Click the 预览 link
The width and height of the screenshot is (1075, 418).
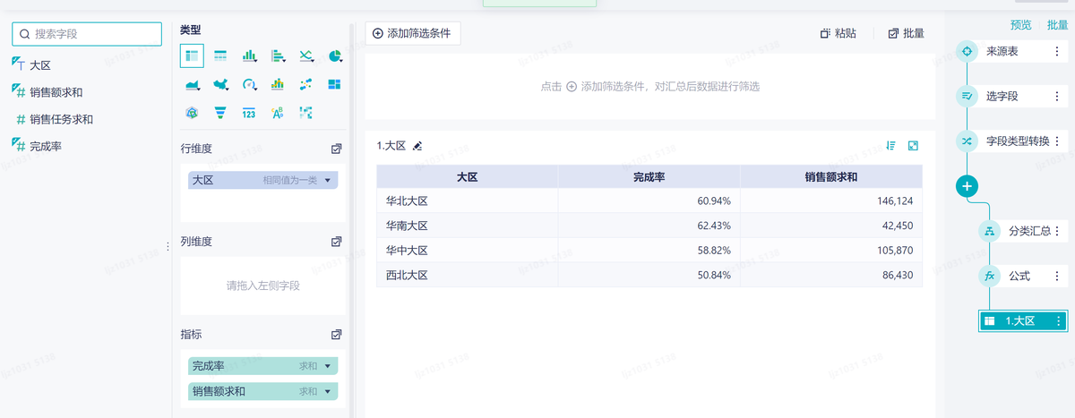pos(1020,25)
